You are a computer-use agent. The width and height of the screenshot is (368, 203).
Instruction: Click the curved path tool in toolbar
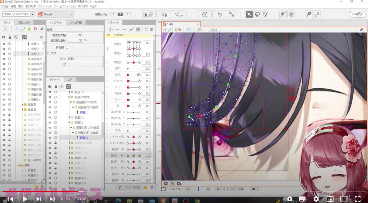coord(317,14)
